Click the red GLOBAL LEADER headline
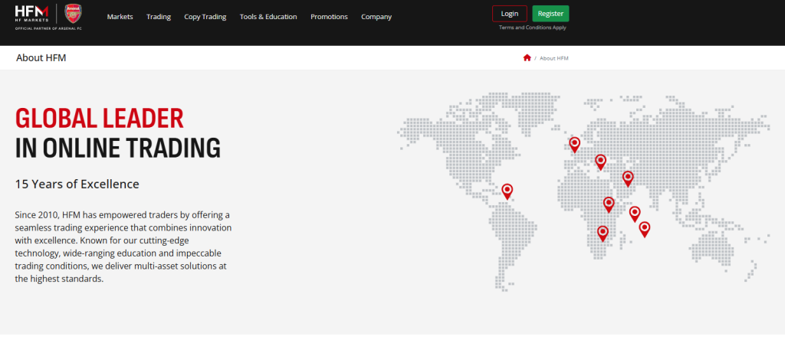Screen dimensions: 785x343 click(100, 119)
